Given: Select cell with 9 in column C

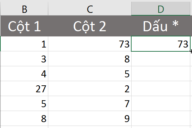Looking at the screenshot, I should click(x=90, y=118).
